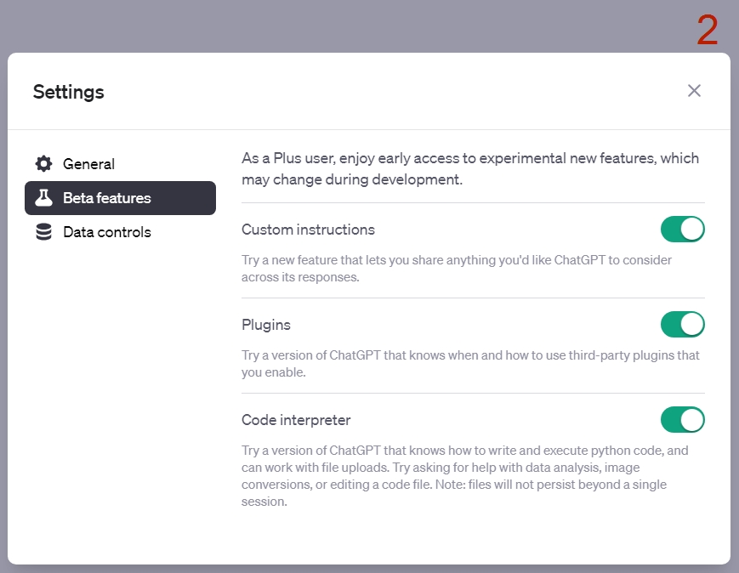Click the Code interpreter label
The width and height of the screenshot is (739, 573).
tap(296, 420)
